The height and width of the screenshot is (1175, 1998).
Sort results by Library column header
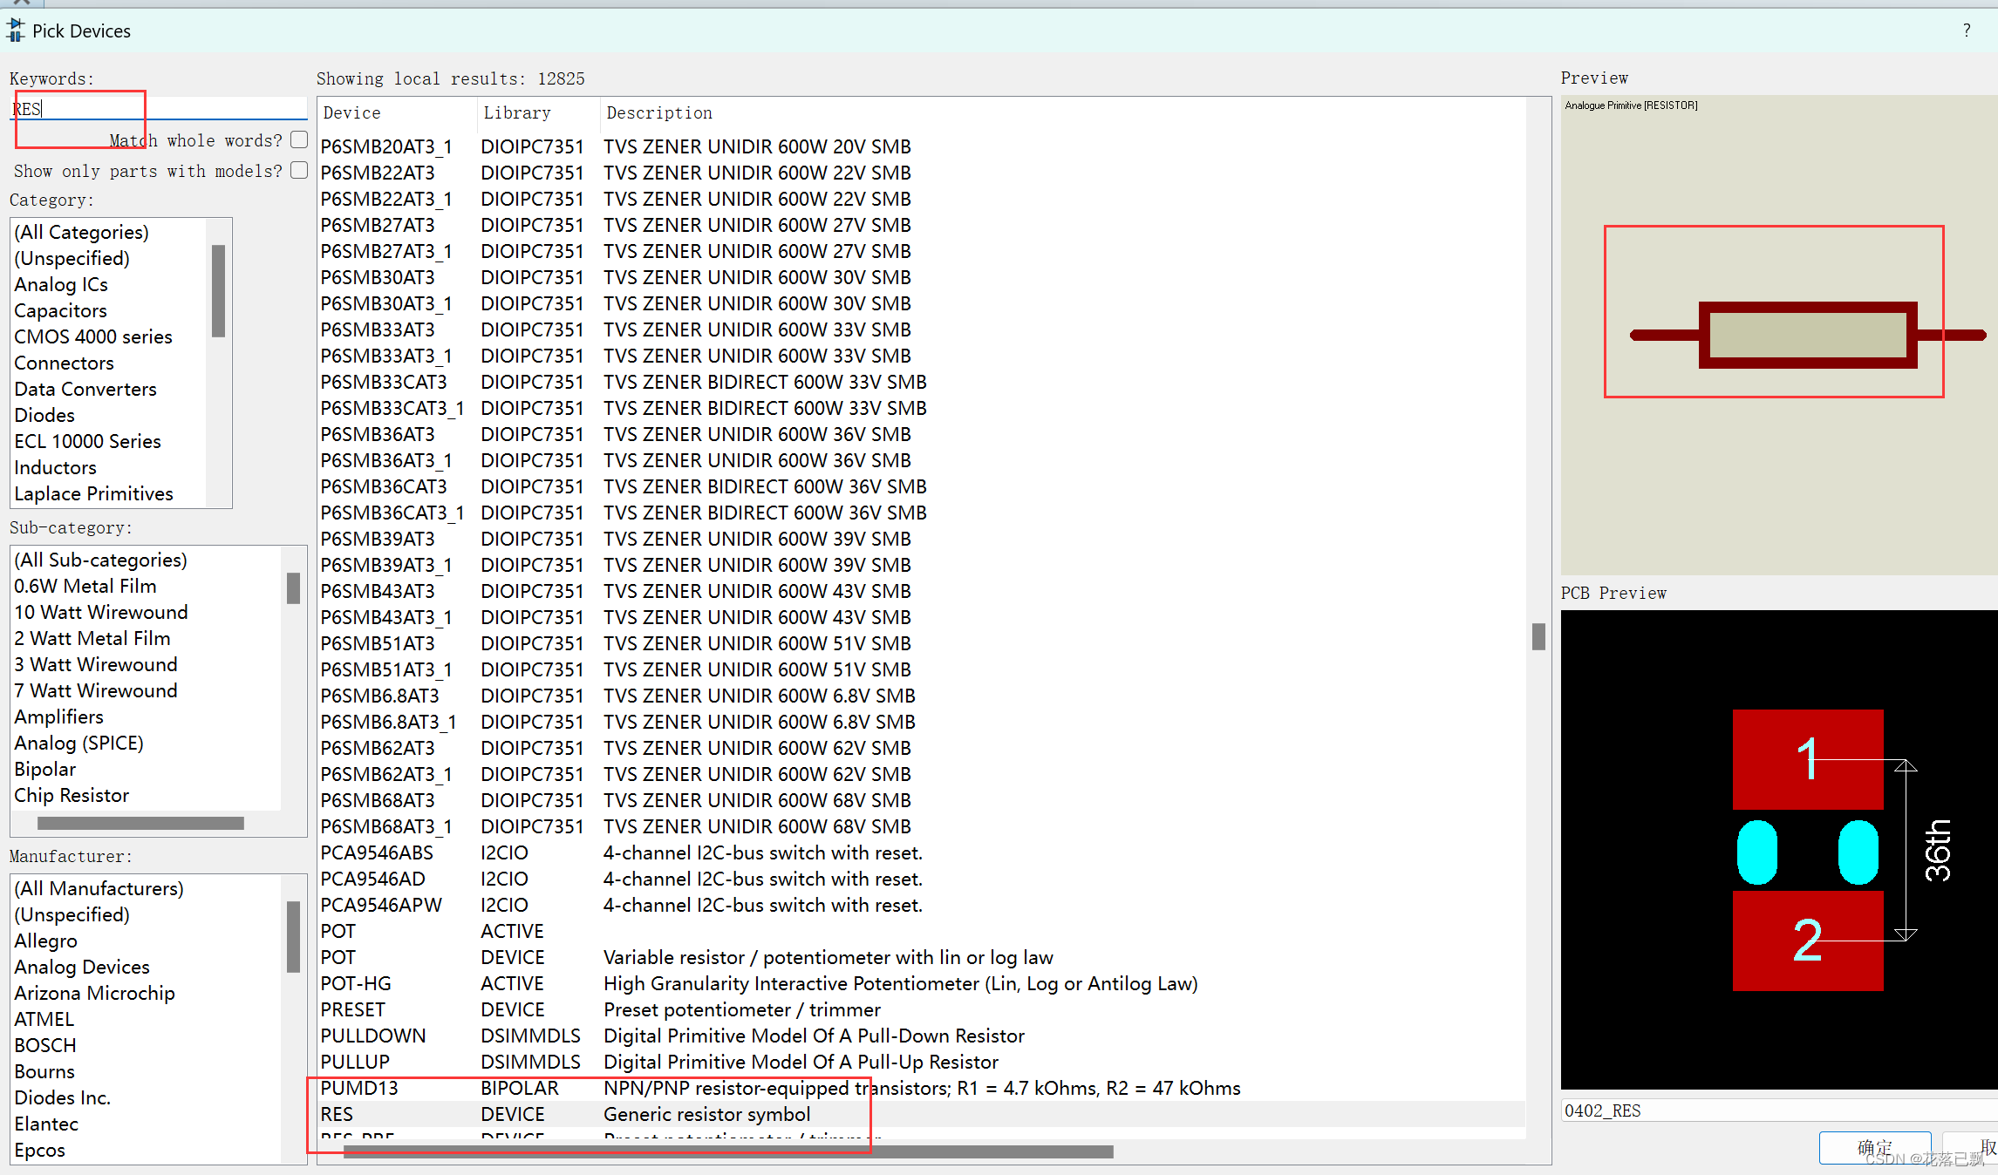[517, 113]
